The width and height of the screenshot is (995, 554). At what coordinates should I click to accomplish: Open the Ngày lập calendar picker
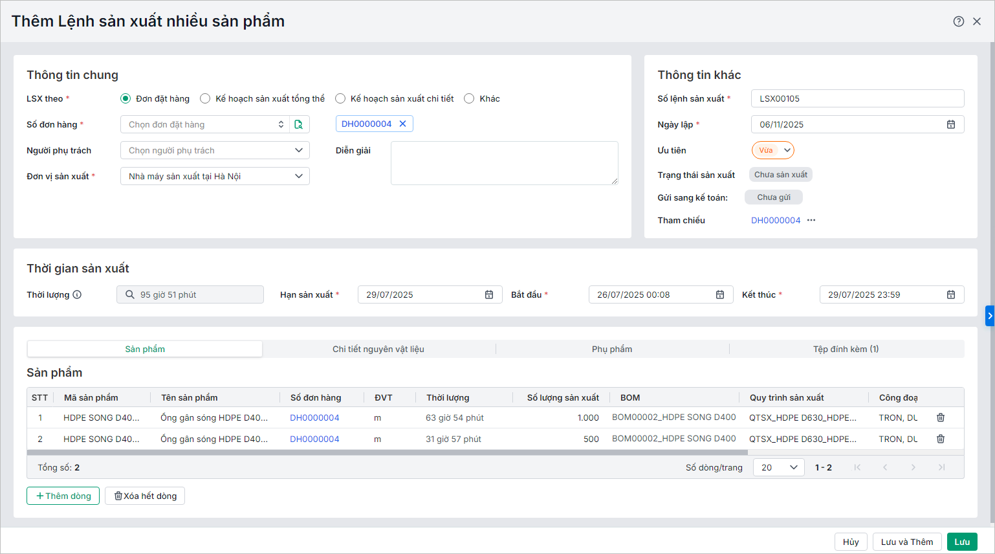950,124
